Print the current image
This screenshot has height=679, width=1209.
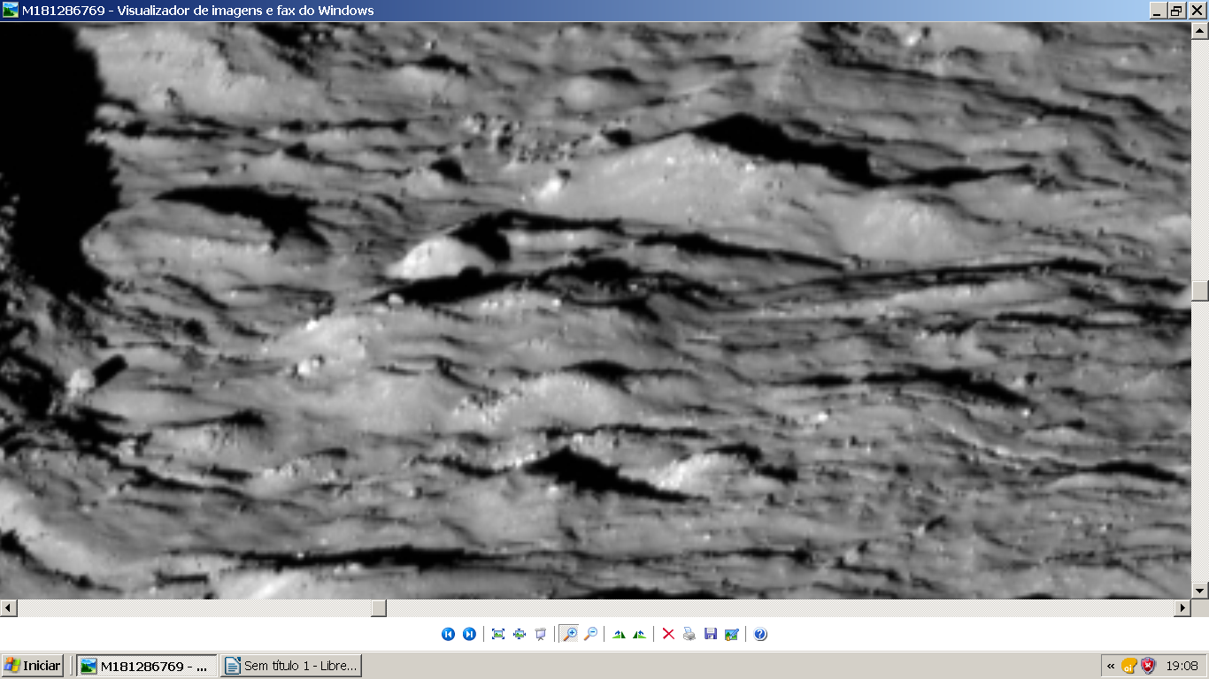pos(689,634)
